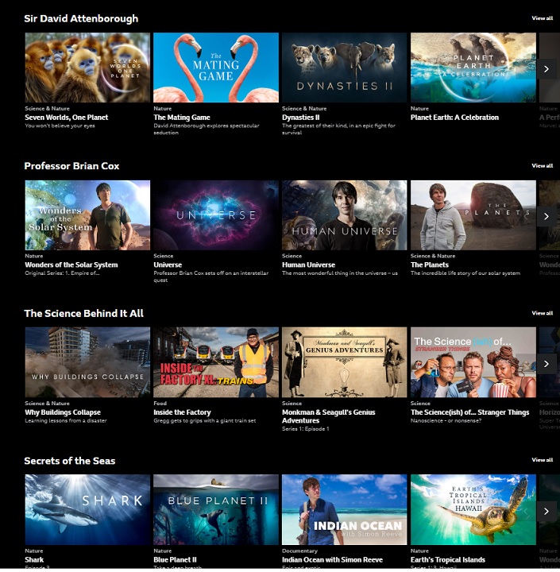This screenshot has width=560, height=572.
Task: Click 'Series 1: Episode 1' text
Action: coord(305,429)
